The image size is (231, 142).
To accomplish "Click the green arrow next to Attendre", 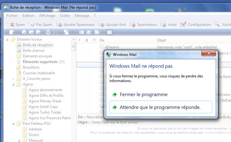I will tap(115, 107).
